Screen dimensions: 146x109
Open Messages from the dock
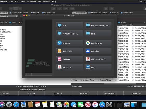coord(74,105)
